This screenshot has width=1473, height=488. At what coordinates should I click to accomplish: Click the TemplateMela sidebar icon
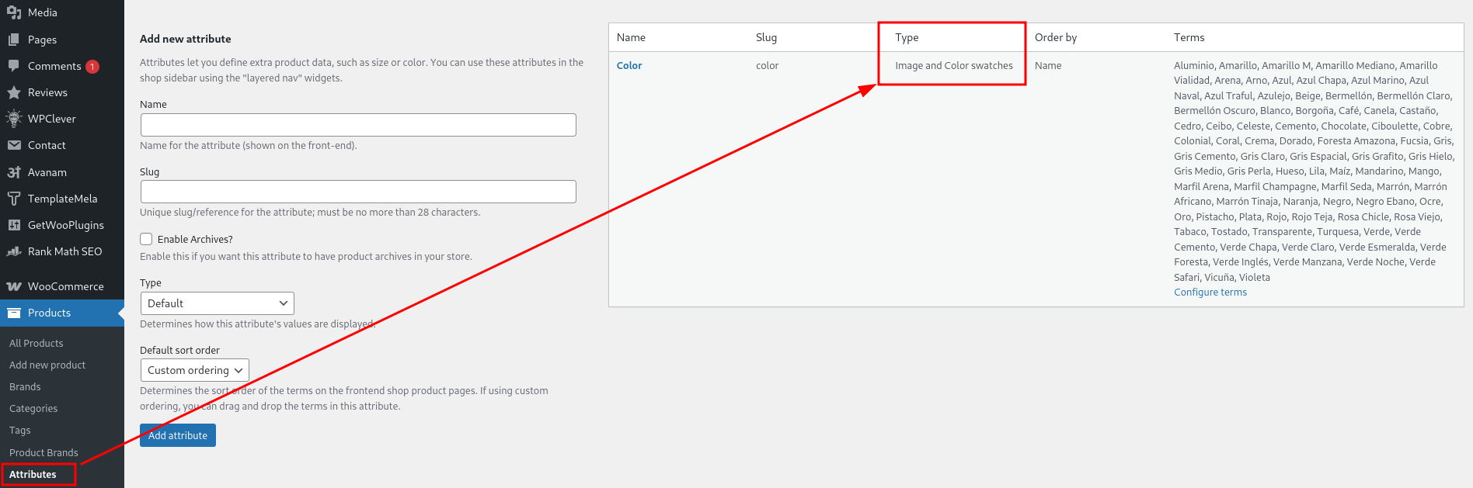[14, 199]
